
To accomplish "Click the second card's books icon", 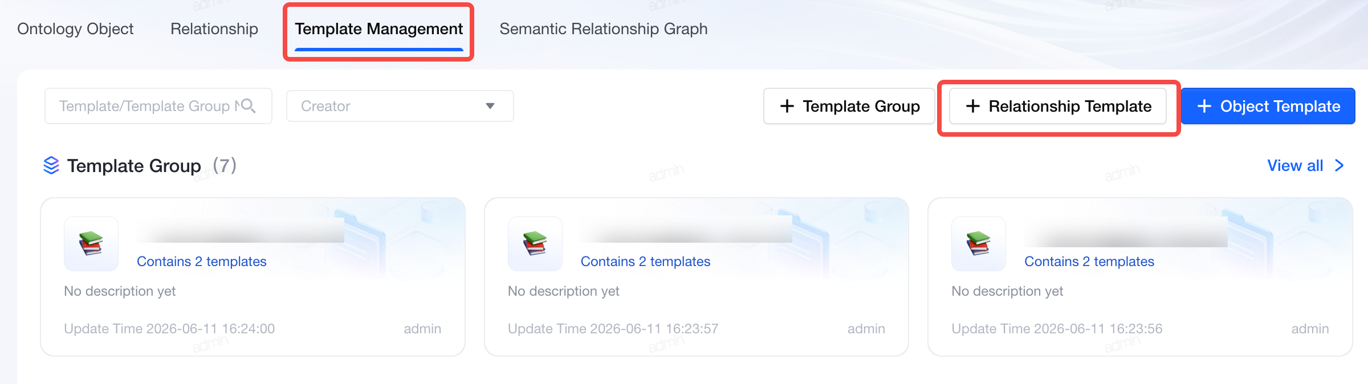I will [535, 243].
